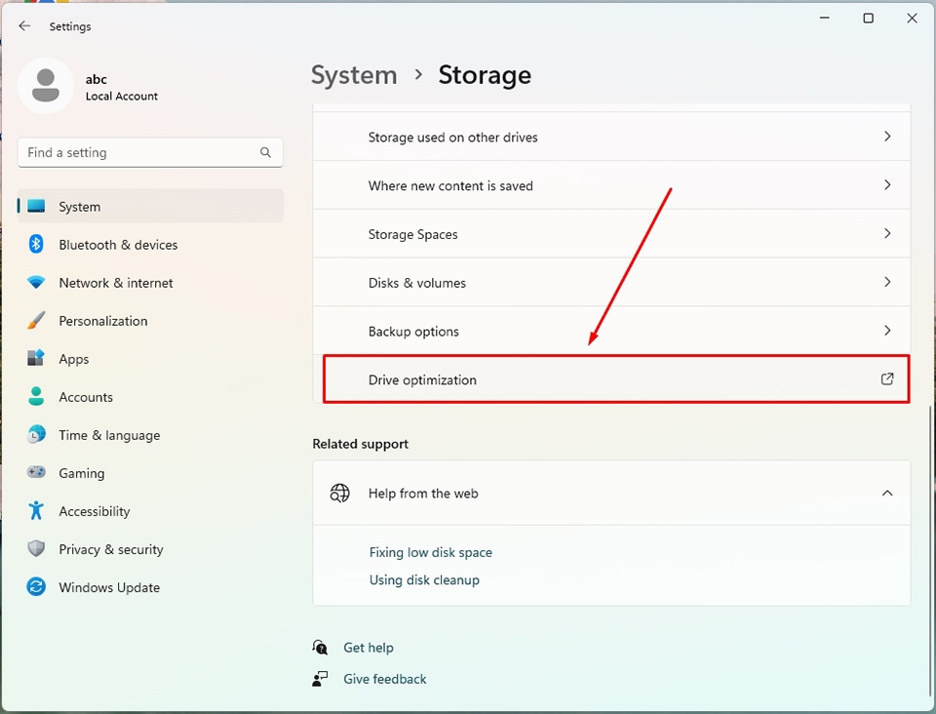936x714 pixels.
Task: Open Network & internet settings
Action: pos(150,282)
